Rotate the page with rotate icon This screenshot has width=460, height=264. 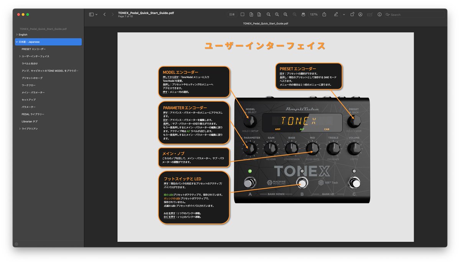coord(352,15)
